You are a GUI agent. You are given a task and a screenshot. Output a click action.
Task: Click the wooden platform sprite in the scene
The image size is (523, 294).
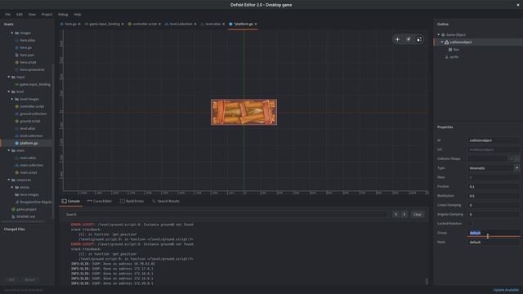(244, 112)
